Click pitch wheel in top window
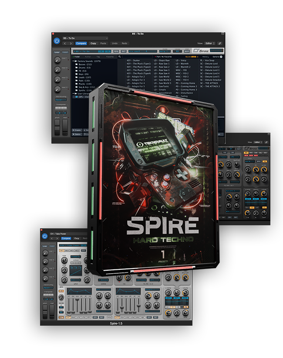 click(57, 127)
